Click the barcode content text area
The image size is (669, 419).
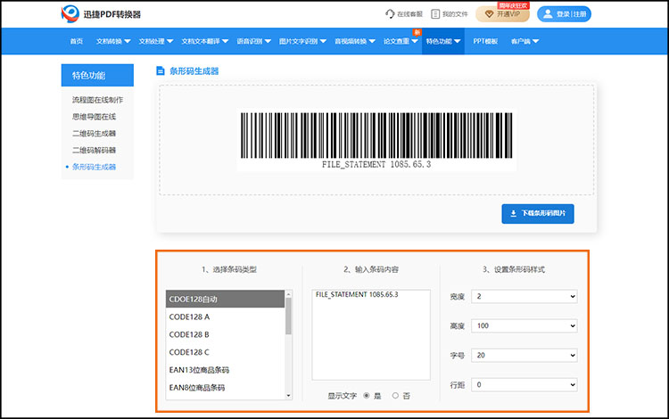tap(371, 334)
